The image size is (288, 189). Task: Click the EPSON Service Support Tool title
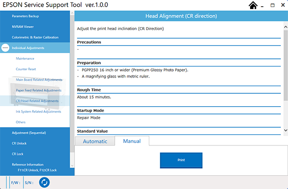point(55,5)
